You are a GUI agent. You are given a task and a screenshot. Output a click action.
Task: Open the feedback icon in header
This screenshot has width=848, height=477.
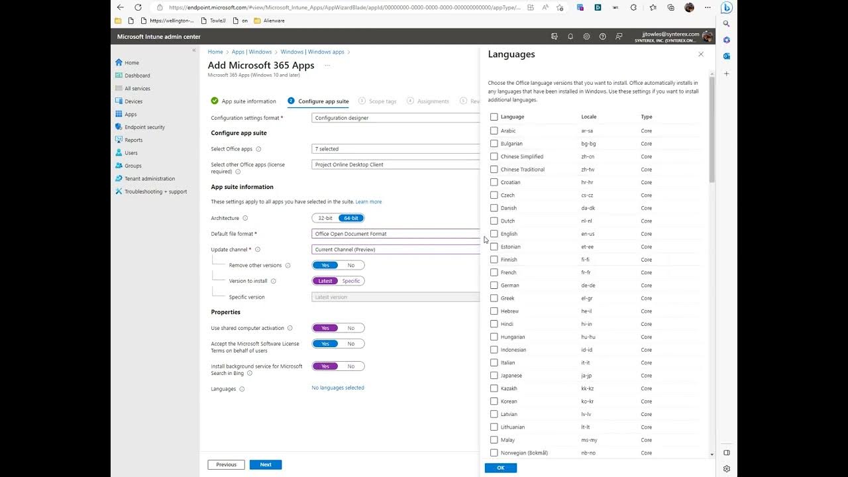619,36
